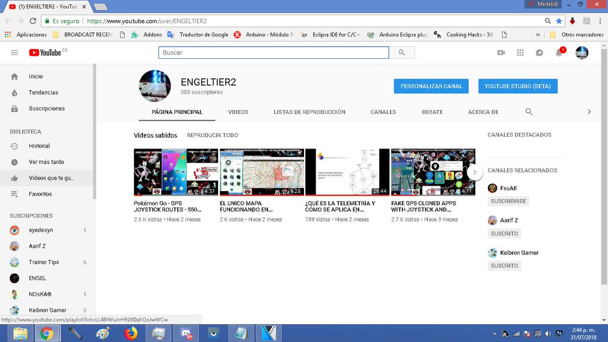
Task: Click YOUTUBE STUDIO (BETA) button
Action: pyautogui.click(x=518, y=86)
